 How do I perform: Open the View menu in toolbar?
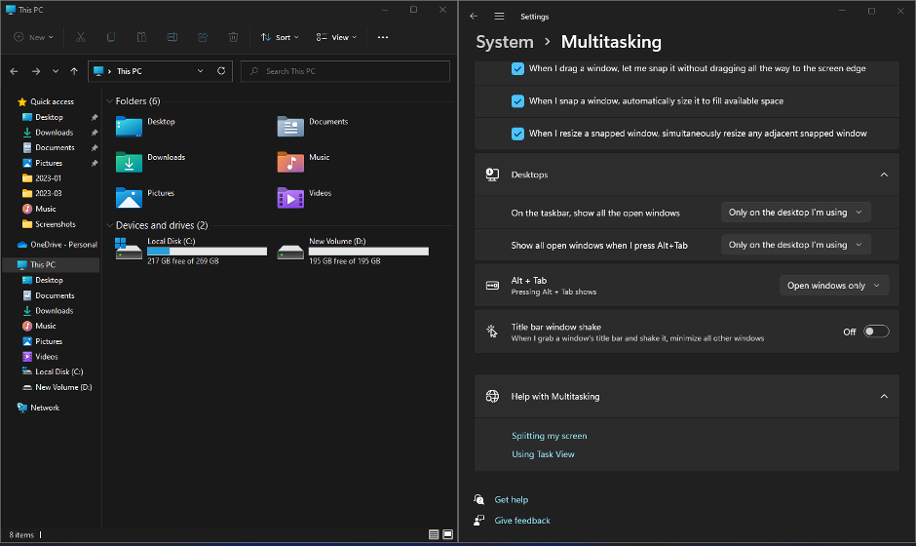tap(336, 37)
